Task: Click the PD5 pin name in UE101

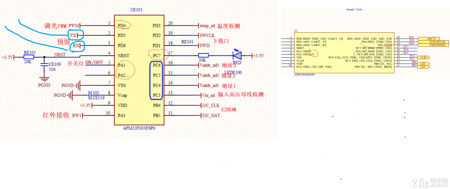Action: 122,35
